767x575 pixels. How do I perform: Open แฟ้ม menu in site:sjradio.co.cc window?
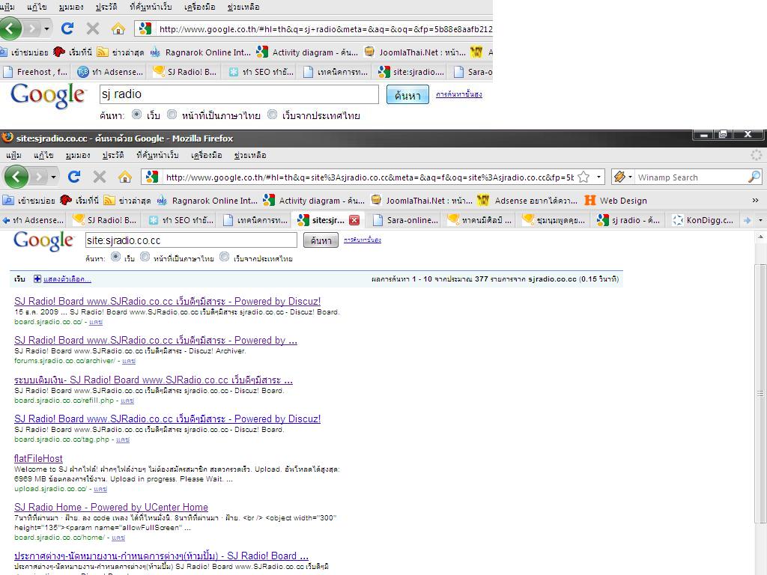click(13, 155)
